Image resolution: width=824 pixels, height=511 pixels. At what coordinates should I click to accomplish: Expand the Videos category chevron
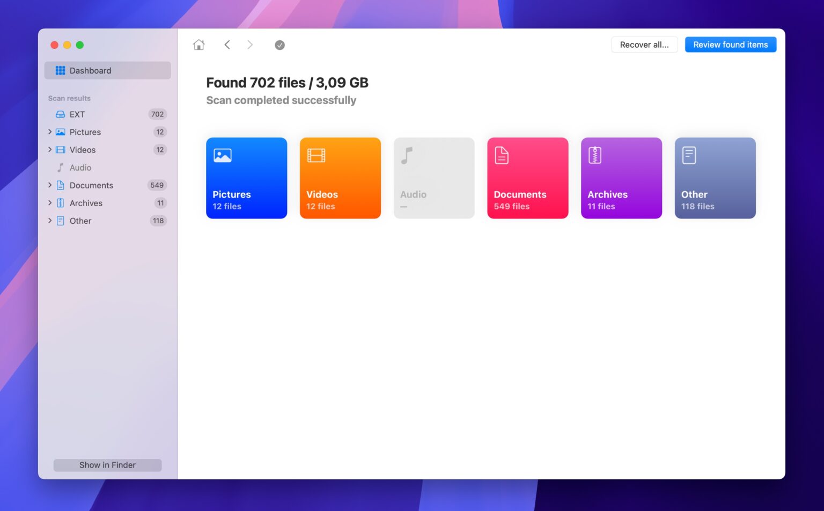pos(50,150)
